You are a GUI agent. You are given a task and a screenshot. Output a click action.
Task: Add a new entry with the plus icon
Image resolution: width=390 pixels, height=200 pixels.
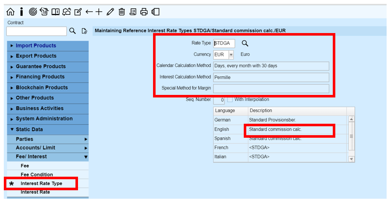[x=99, y=12]
